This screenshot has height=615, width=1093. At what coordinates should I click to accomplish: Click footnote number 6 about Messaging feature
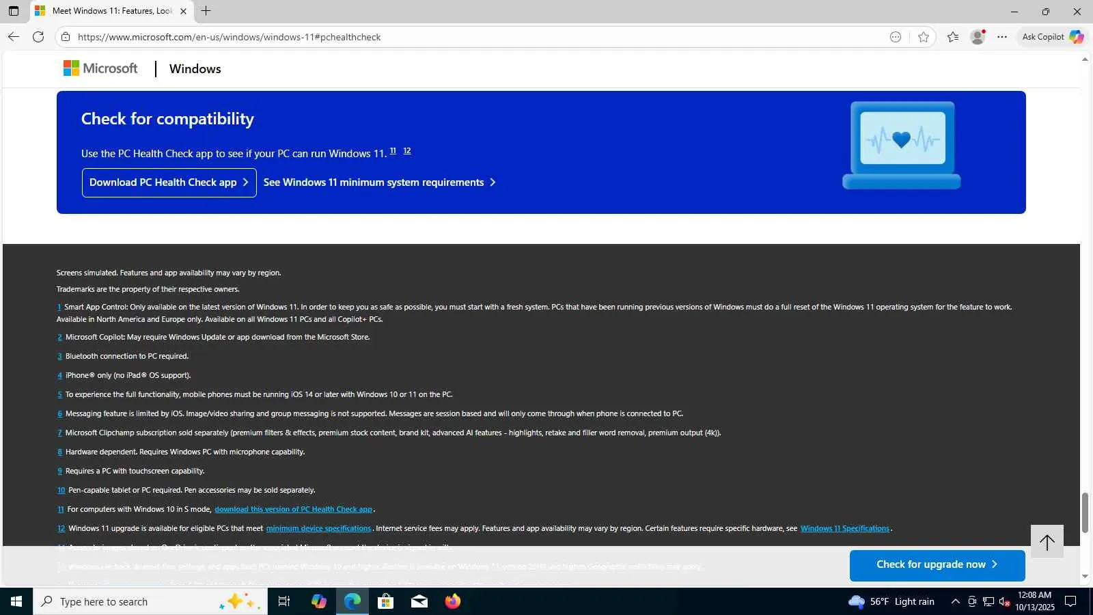(x=59, y=414)
